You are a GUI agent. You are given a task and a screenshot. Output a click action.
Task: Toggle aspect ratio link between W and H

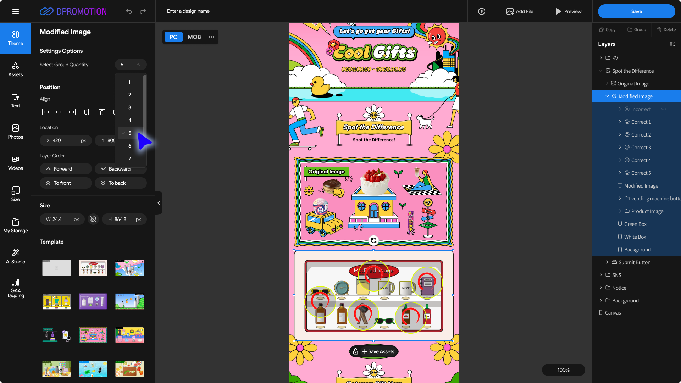(x=93, y=219)
